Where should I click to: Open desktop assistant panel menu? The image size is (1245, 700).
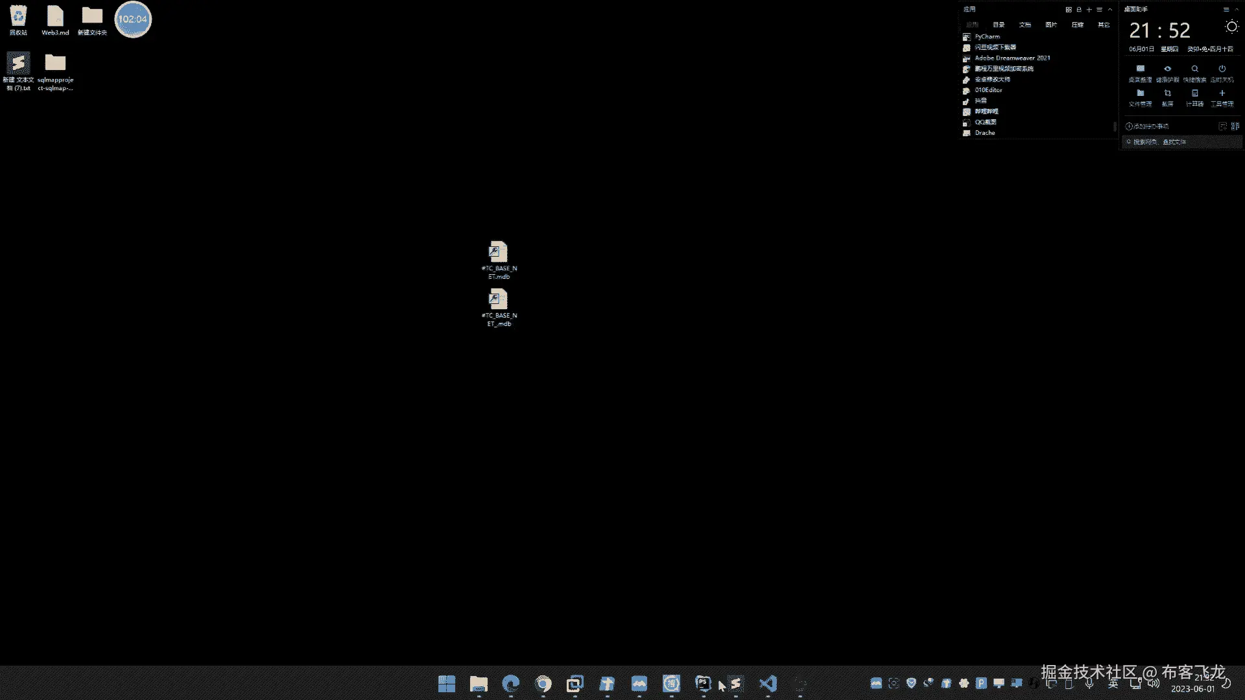tap(1226, 10)
